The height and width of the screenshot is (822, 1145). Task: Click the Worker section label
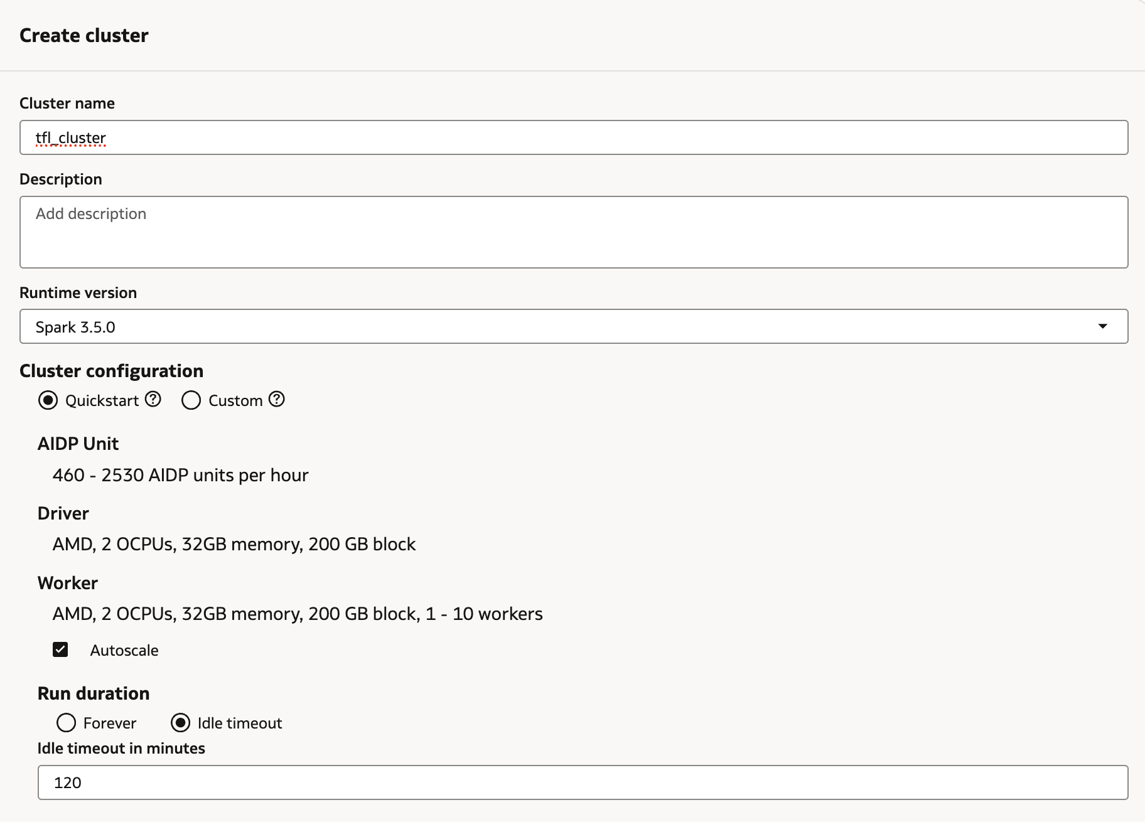coord(68,583)
